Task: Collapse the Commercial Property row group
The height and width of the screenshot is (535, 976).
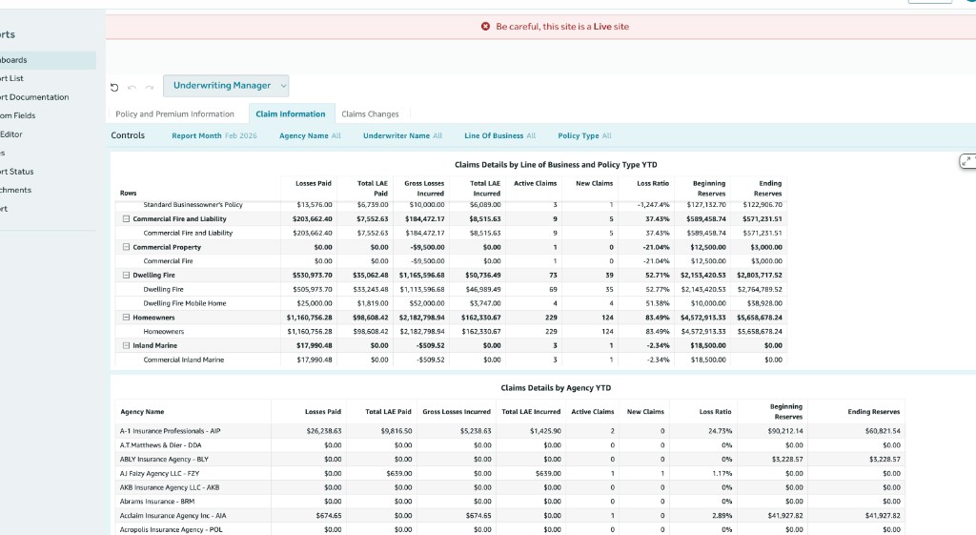Action: click(x=126, y=247)
